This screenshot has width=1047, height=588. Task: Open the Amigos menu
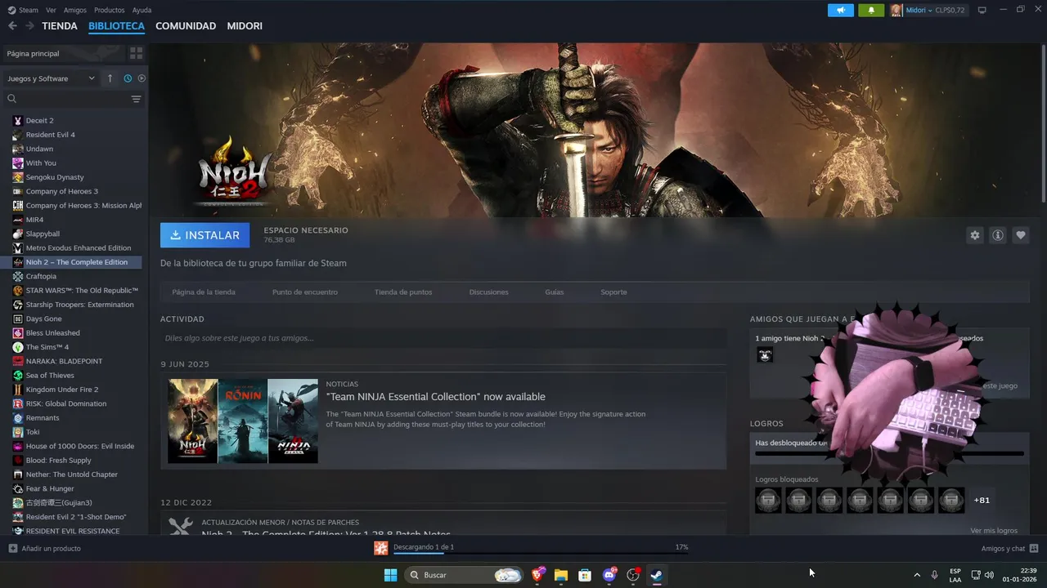(75, 10)
